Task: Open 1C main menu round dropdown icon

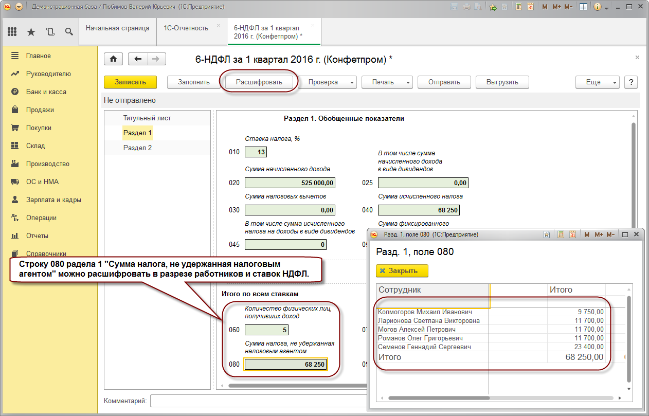Action: coord(19,7)
